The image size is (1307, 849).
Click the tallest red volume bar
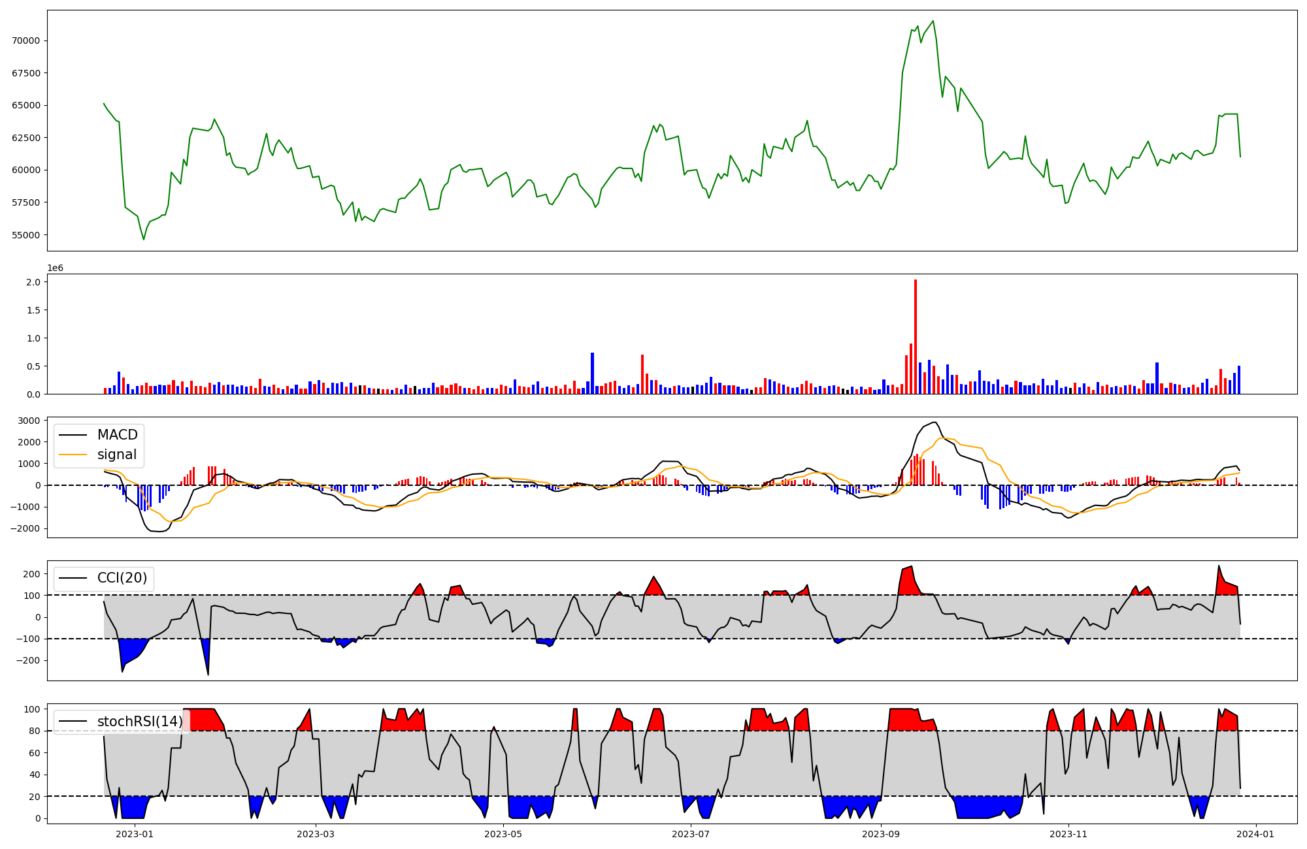pos(916,336)
